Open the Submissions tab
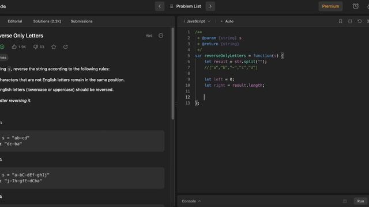Image resolution: width=369 pixels, height=207 pixels. (81, 21)
